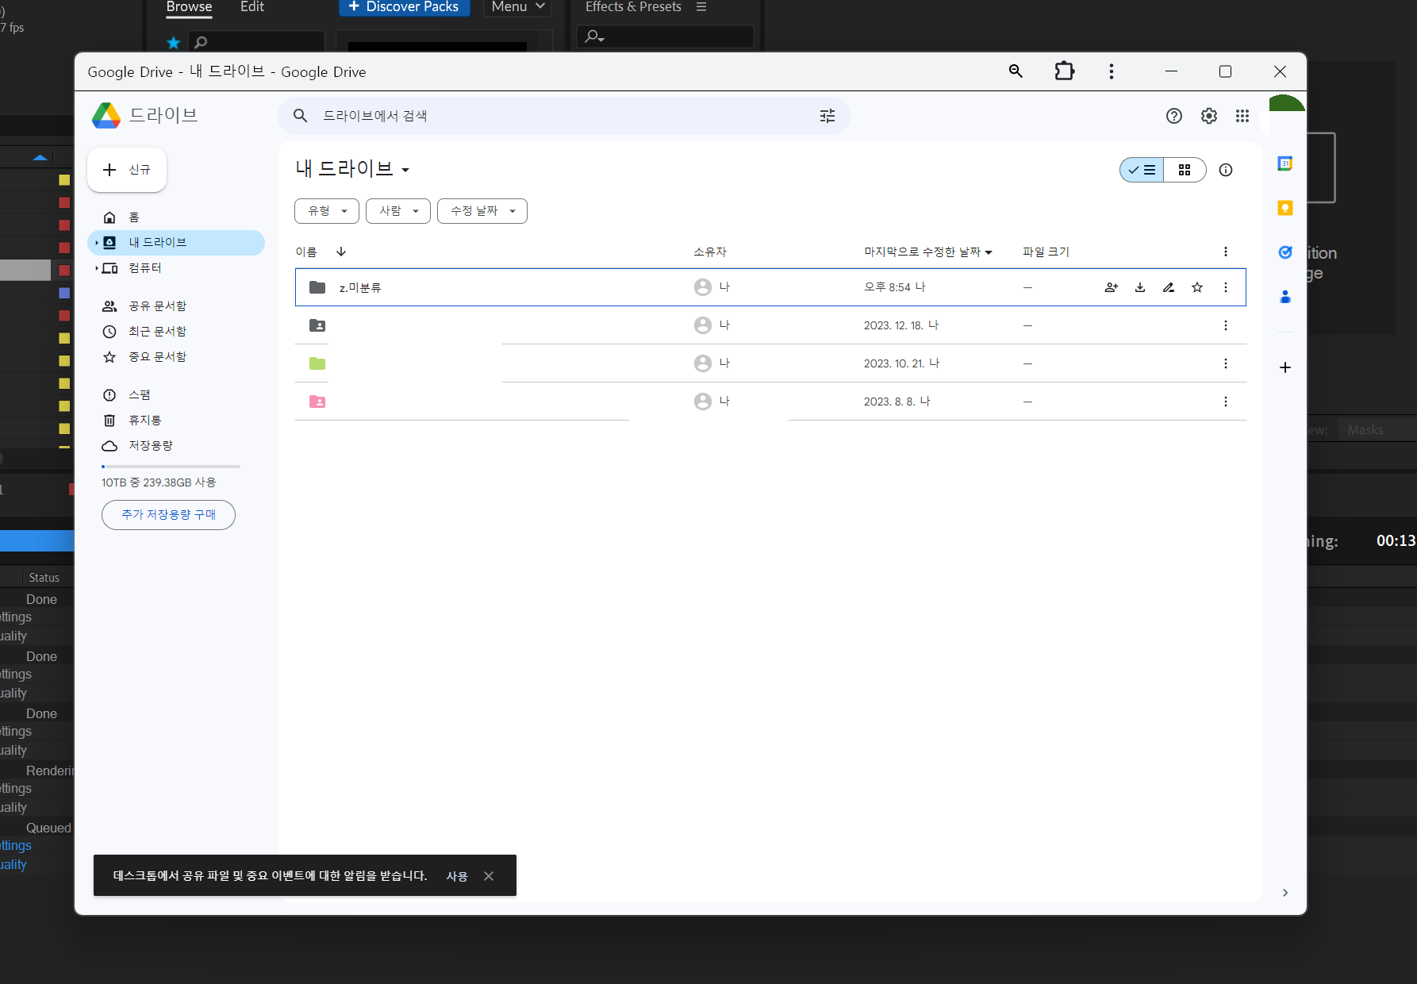Image resolution: width=1417 pixels, height=984 pixels.
Task: Click the dark shared folder icon dated 2023. 12. 18.
Action: [x=317, y=325]
